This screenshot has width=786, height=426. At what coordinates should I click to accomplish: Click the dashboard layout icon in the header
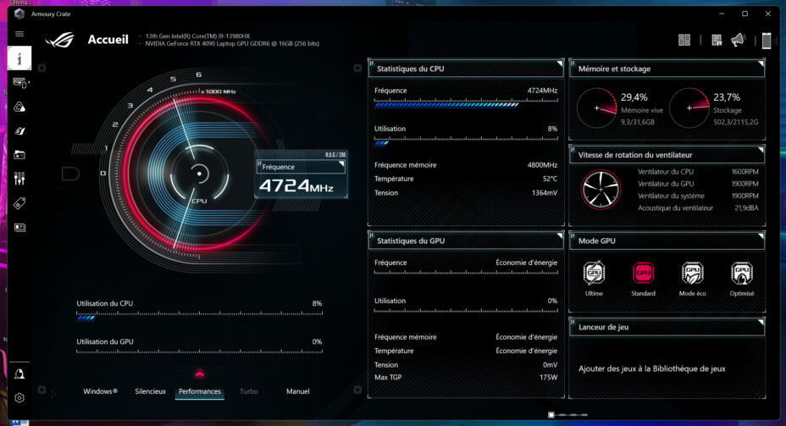point(684,40)
